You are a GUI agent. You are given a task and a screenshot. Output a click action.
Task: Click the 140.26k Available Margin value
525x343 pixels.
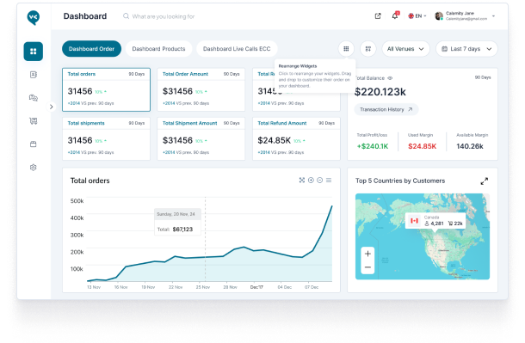[470, 146]
